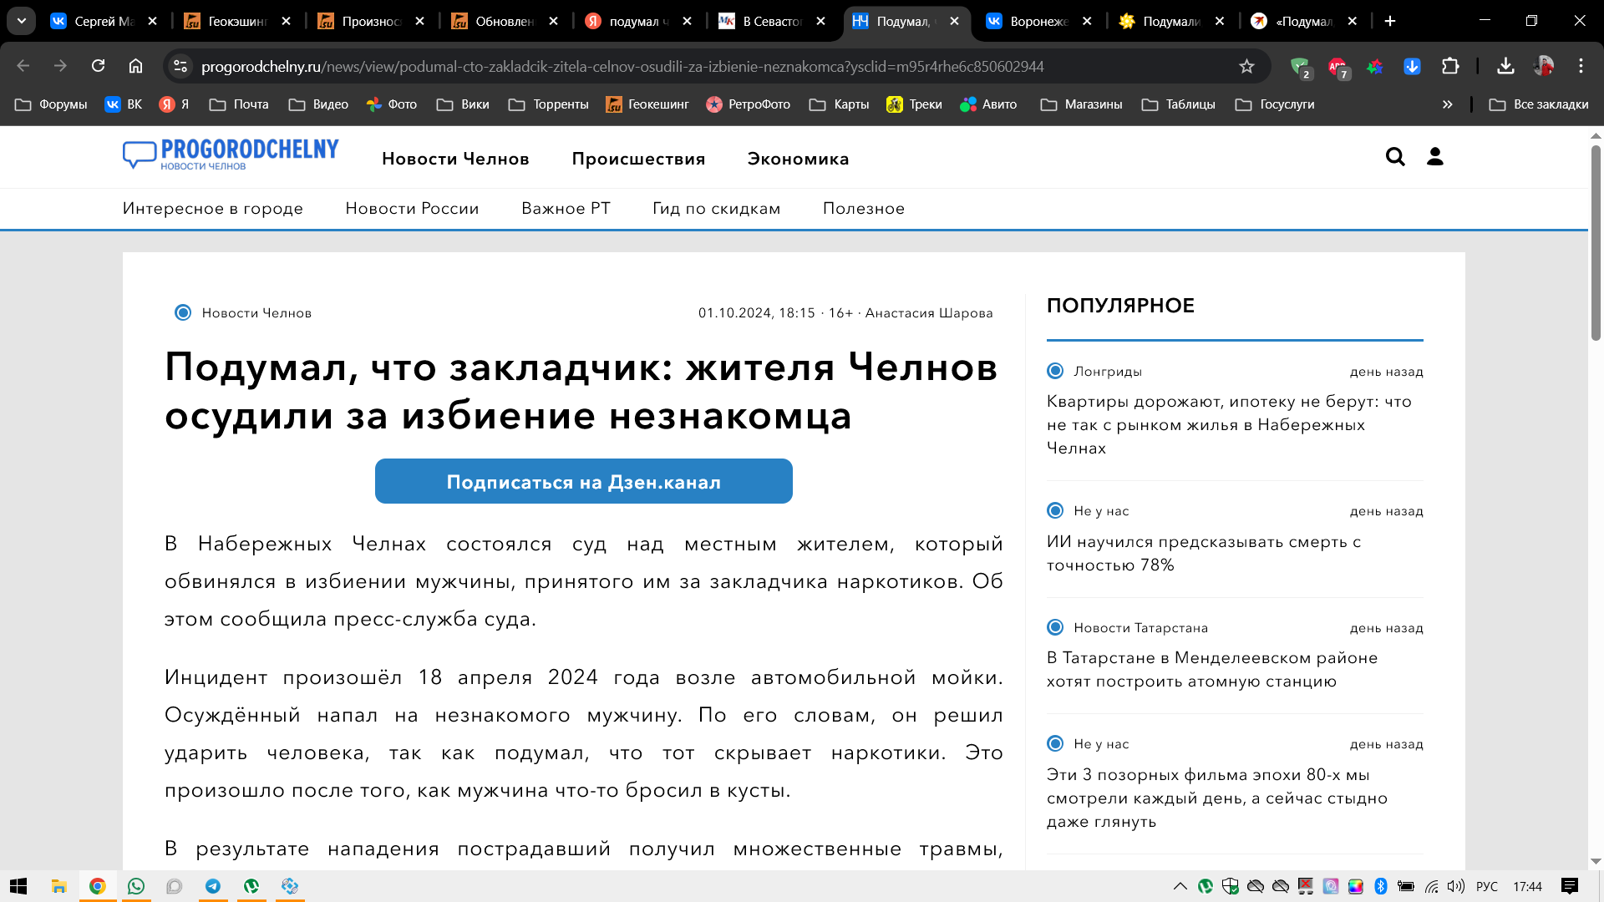This screenshot has width=1604, height=902.
Task: Bookmark this page with star icon
Action: tap(1246, 67)
